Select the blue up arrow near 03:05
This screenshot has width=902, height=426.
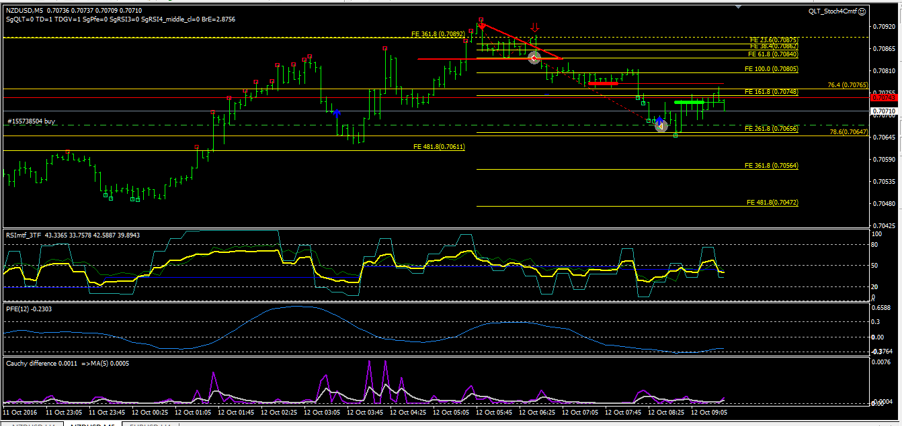337,113
